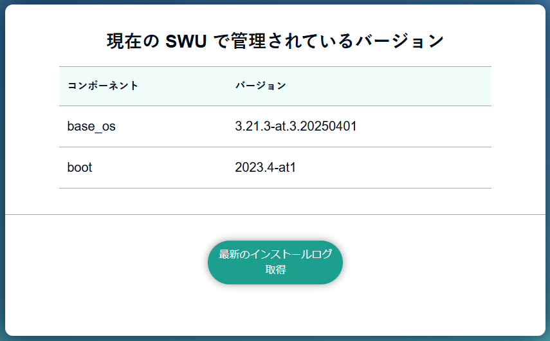Image resolution: width=550 pixels, height=341 pixels.
Task: Click the base_os version value 3.21.3-at.3.20250401
Action: point(296,126)
